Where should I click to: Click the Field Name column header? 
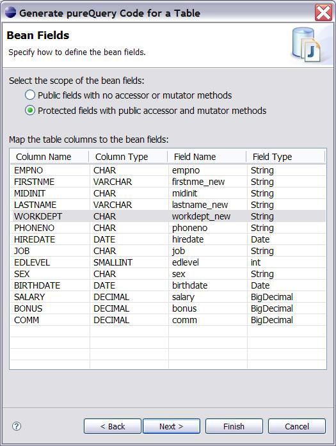click(207, 157)
